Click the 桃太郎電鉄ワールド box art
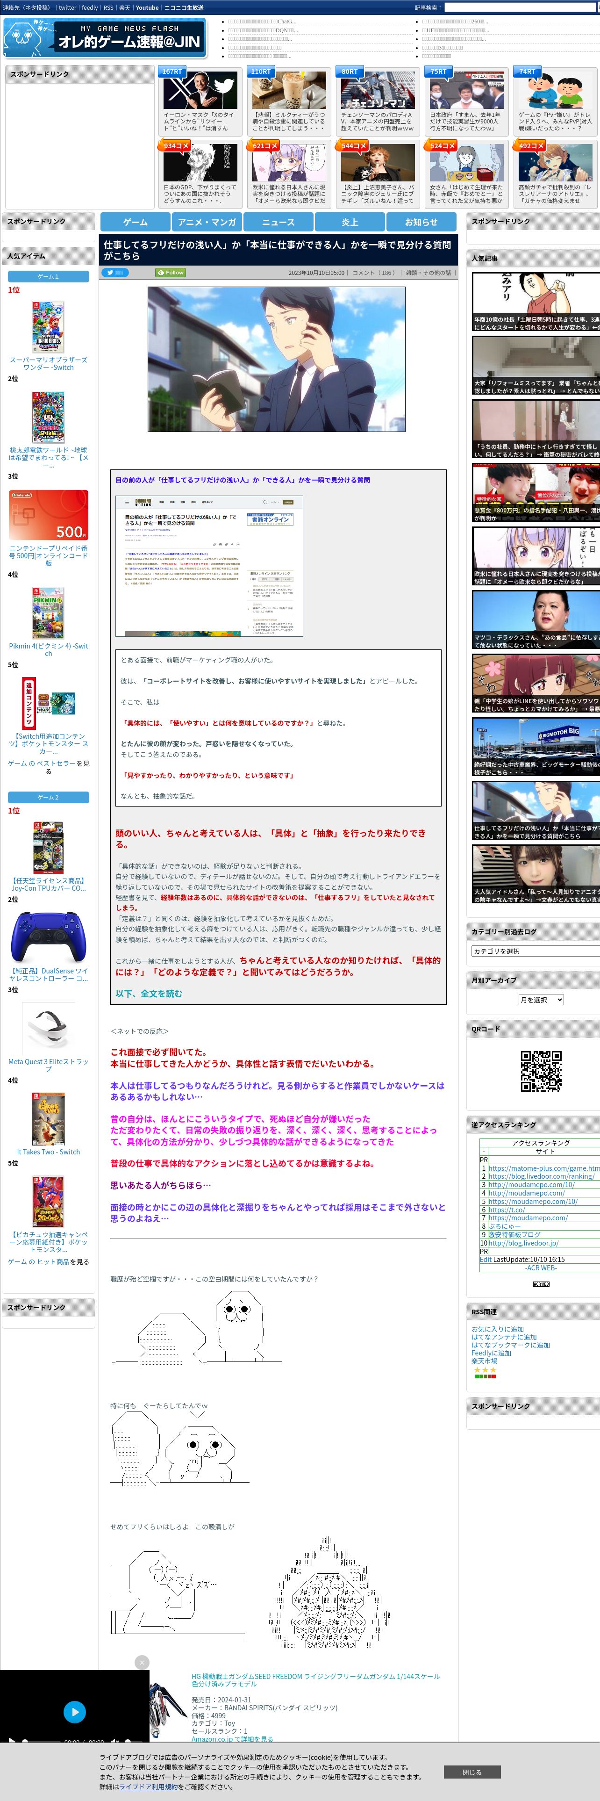 [x=48, y=418]
